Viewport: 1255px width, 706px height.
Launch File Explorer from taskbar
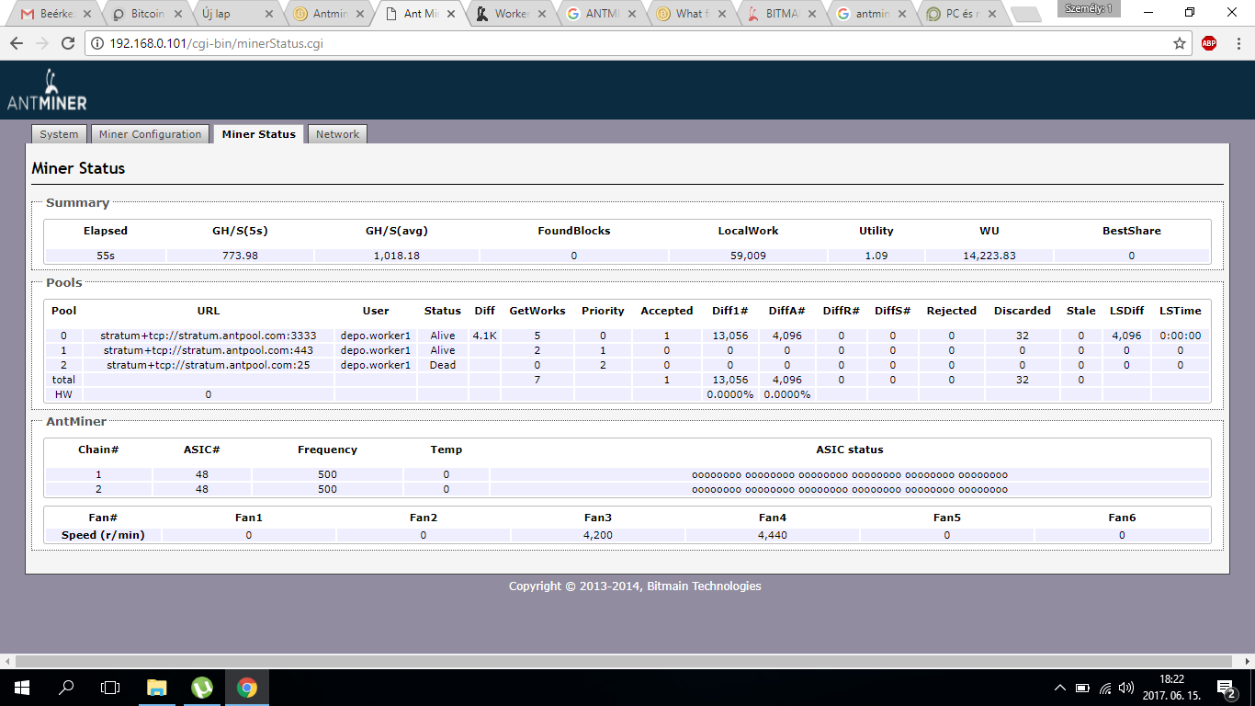click(x=157, y=687)
